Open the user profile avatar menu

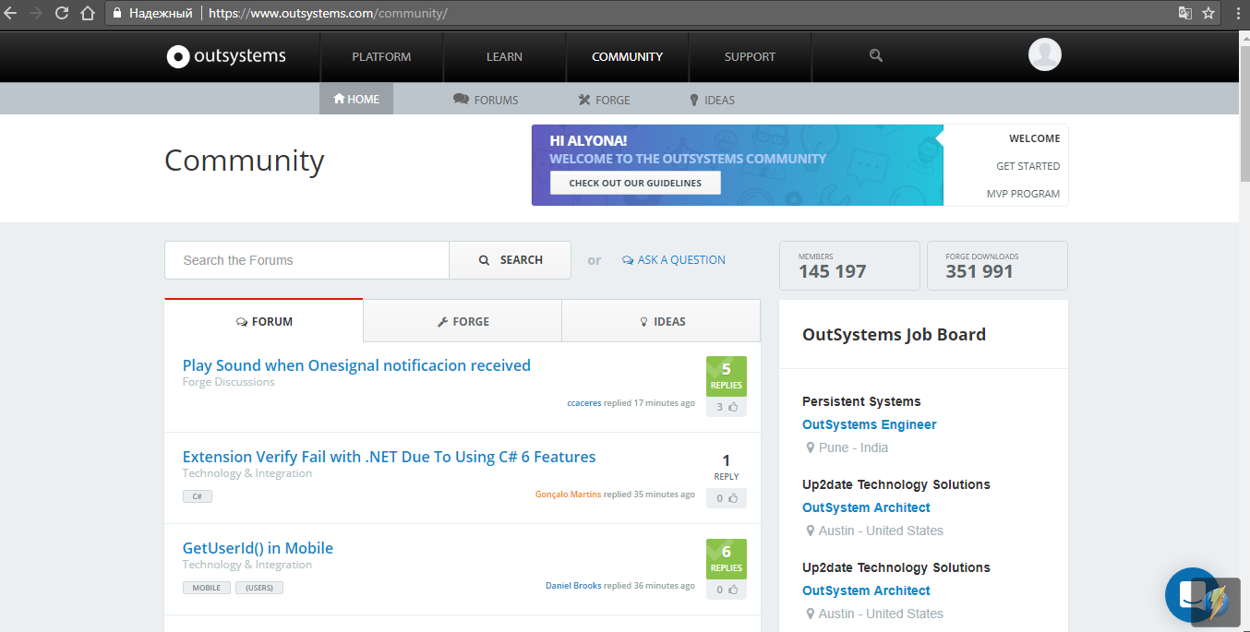[x=1044, y=54]
